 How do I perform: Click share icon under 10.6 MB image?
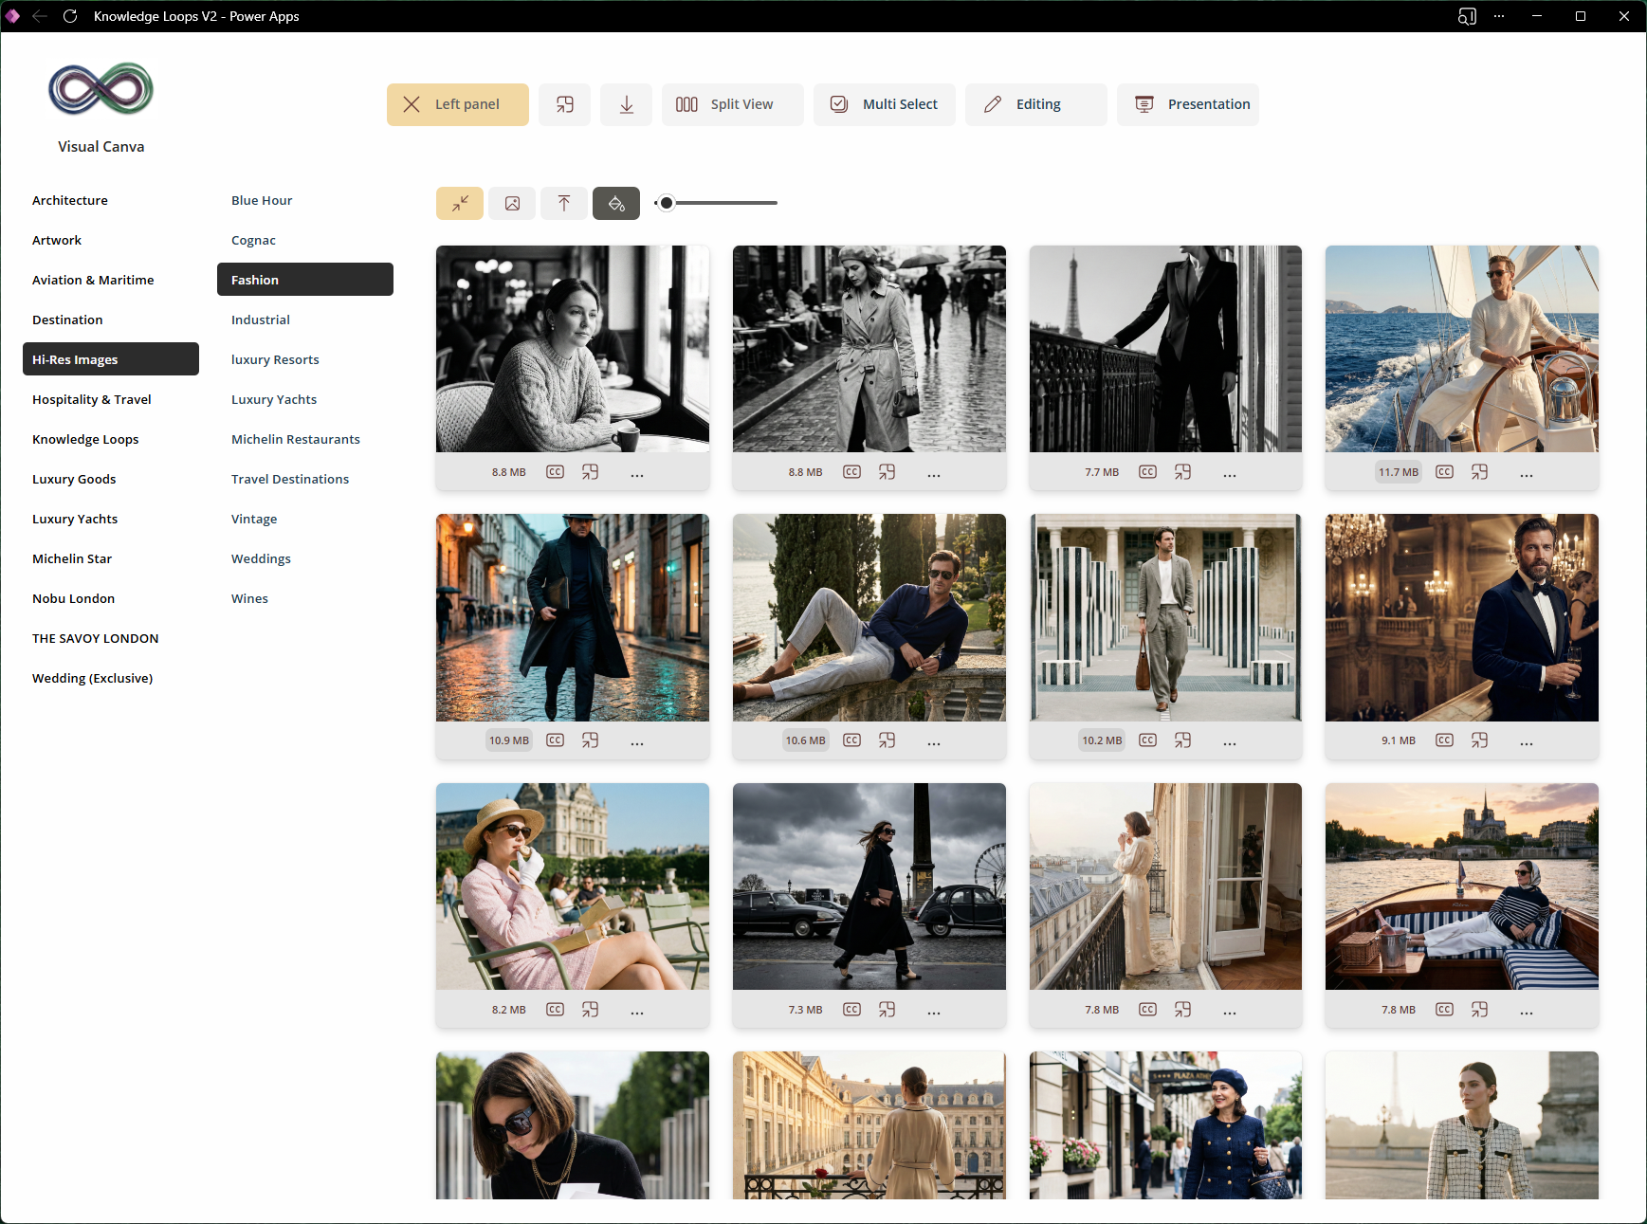(x=887, y=740)
